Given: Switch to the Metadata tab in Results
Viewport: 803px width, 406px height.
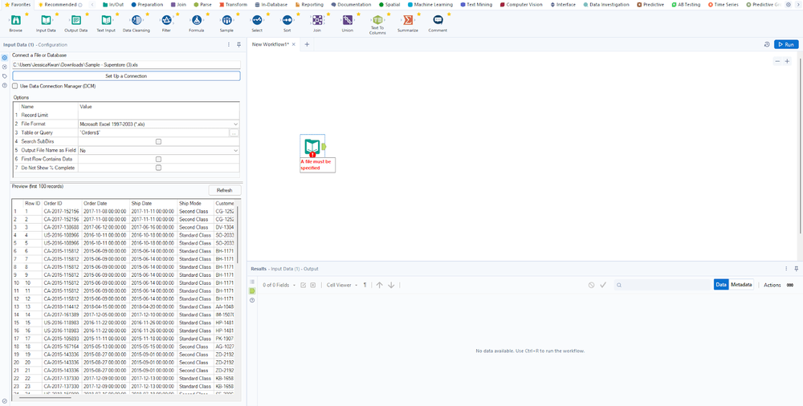Looking at the screenshot, I should [x=741, y=285].
